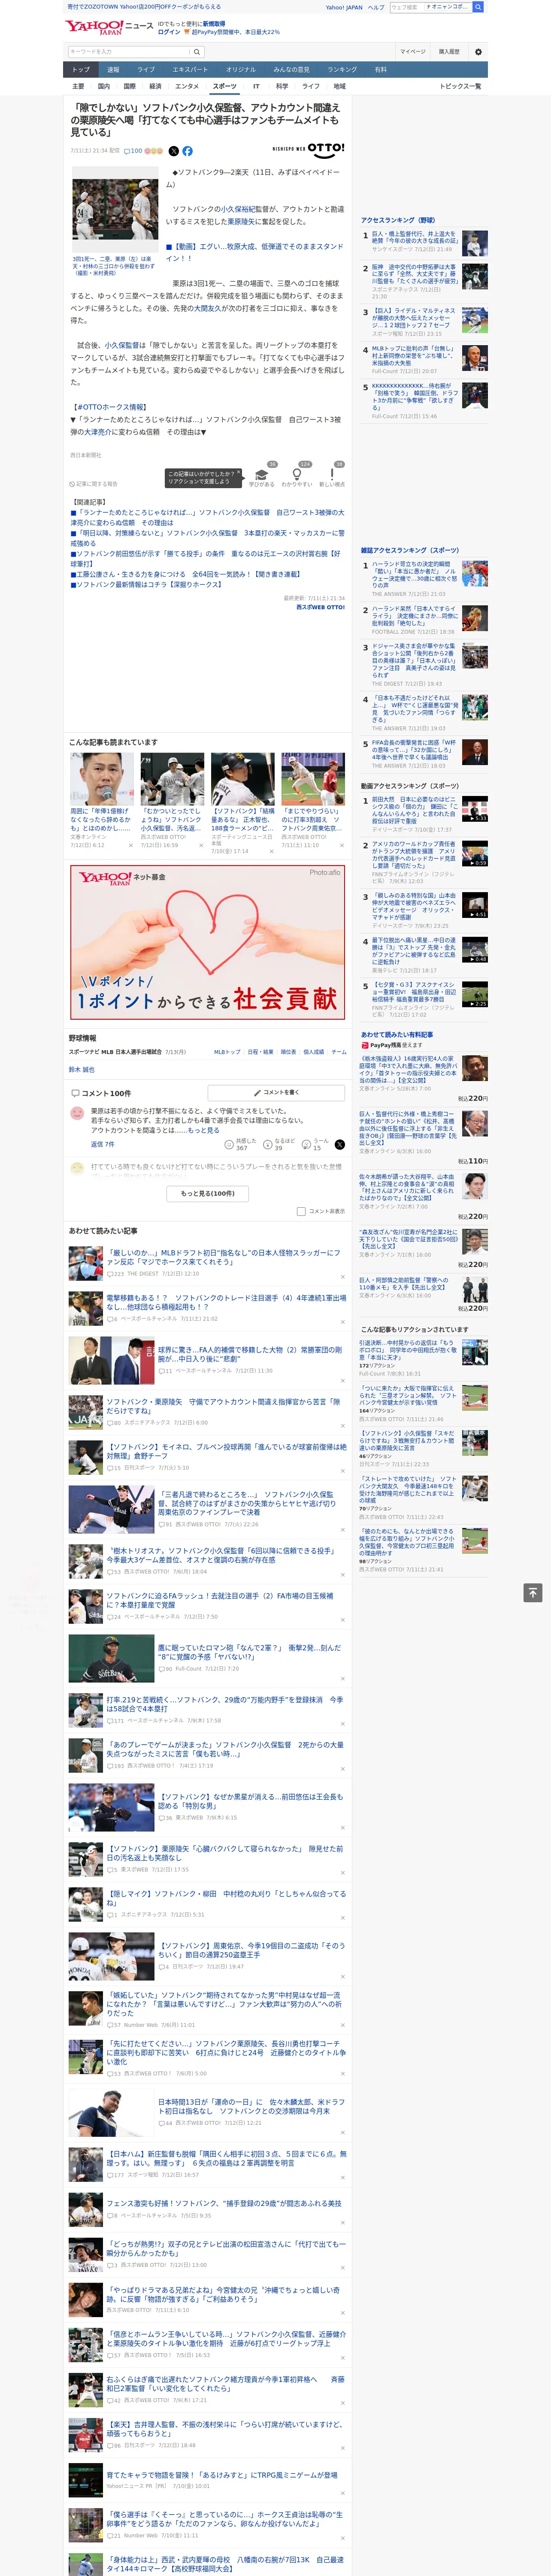The height and width of the screenshot is (2576, 551).
Task: Open 鈴木 誠也 player link
Action: click(82, 1069)
